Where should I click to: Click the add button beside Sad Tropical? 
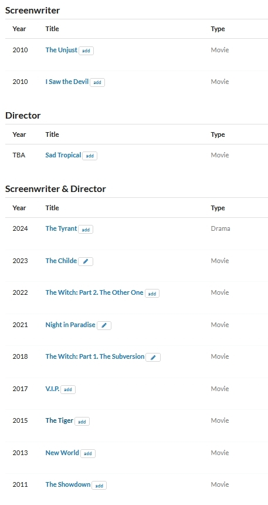pyautogui.click(x=90, y=156)
